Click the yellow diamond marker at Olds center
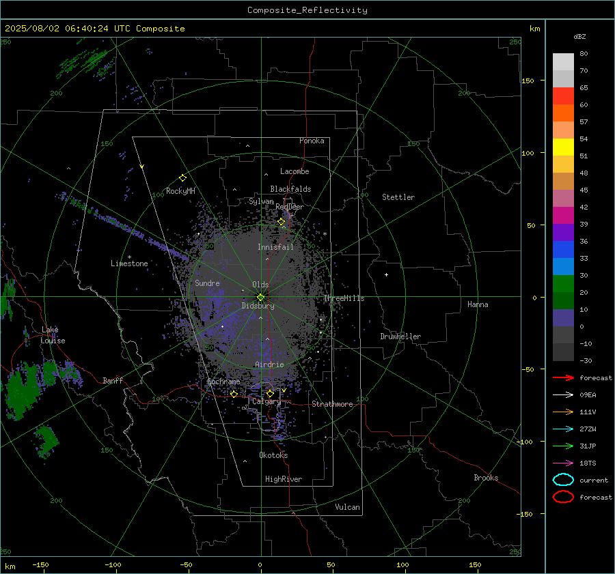 (x=261, y=297)
